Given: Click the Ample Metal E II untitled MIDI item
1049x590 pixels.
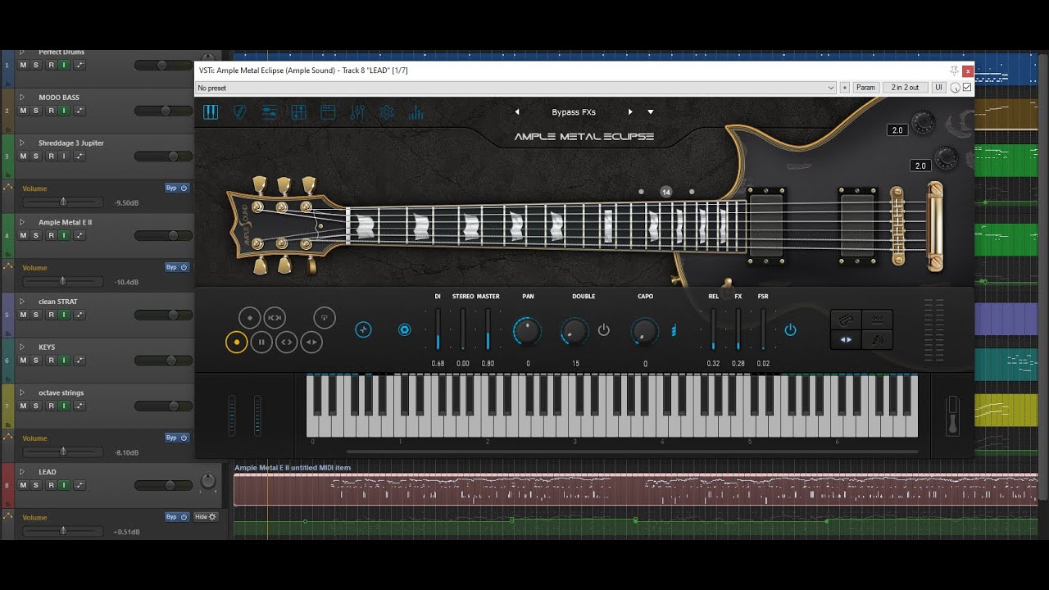Looking at the screenshot, I should [x=635, y=490].
